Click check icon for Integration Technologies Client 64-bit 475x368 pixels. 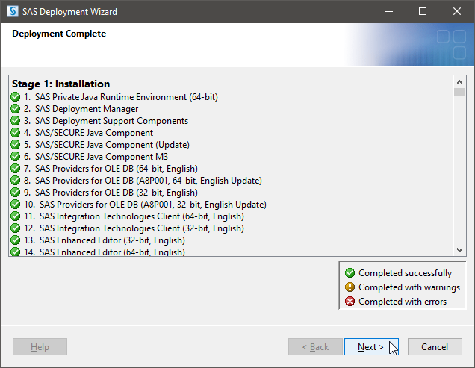pos(15,216)
